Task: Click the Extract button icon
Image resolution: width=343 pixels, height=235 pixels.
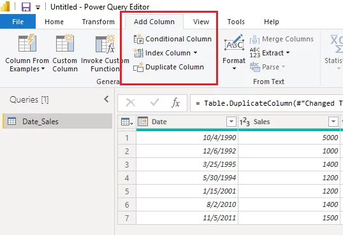Action: coord(255,53)
